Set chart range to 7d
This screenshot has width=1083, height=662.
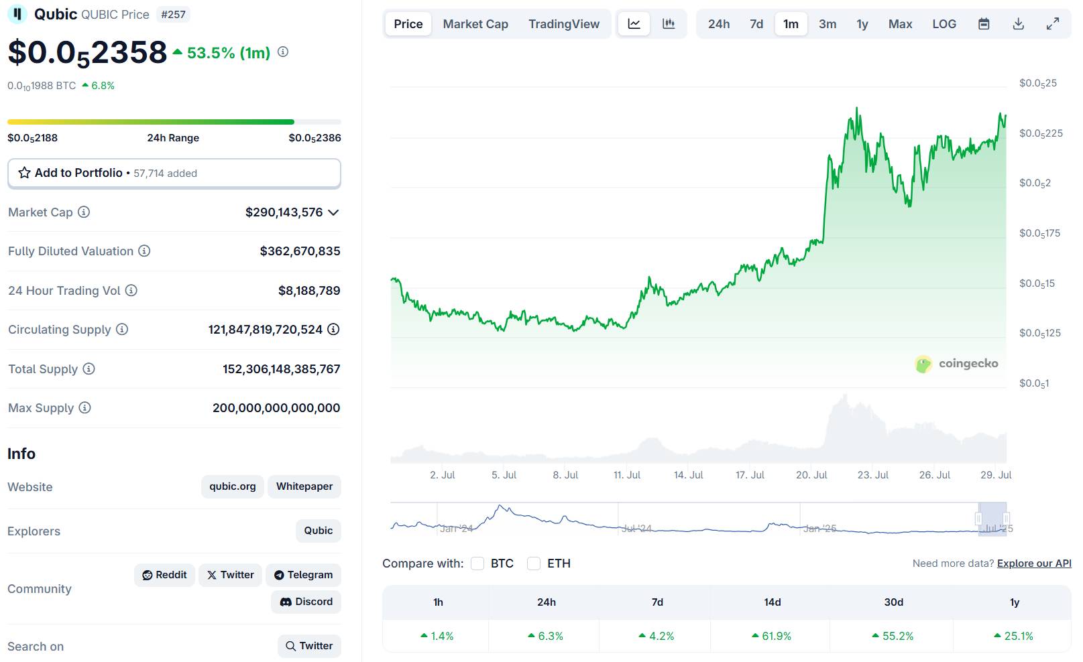click(756, 24)
